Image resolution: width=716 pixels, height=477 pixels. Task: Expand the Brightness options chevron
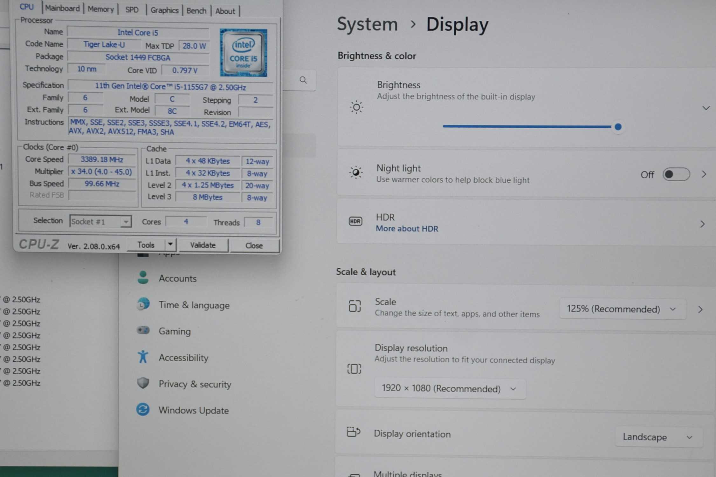click(706, 108)
